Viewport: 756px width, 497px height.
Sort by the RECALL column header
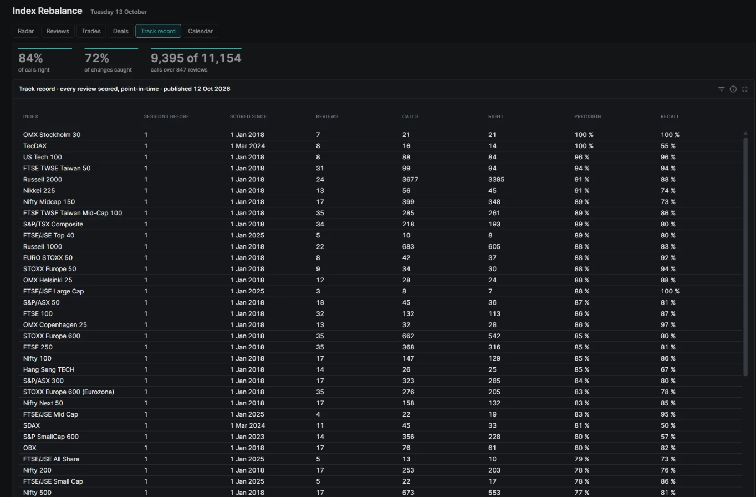[670, 116]
